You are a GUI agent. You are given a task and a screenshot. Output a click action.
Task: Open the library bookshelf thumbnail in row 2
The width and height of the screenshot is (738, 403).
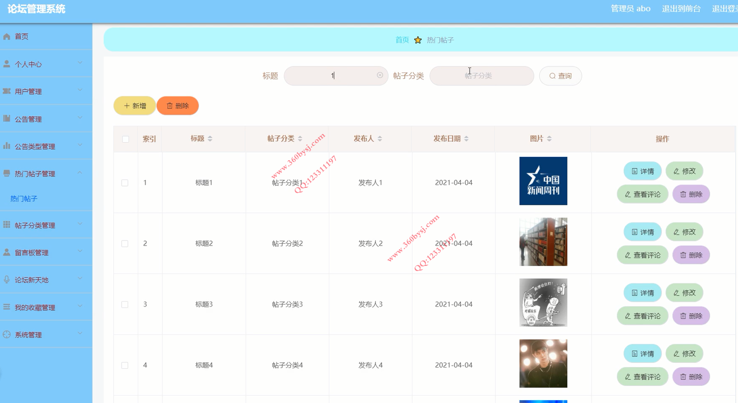pos(543,242)
